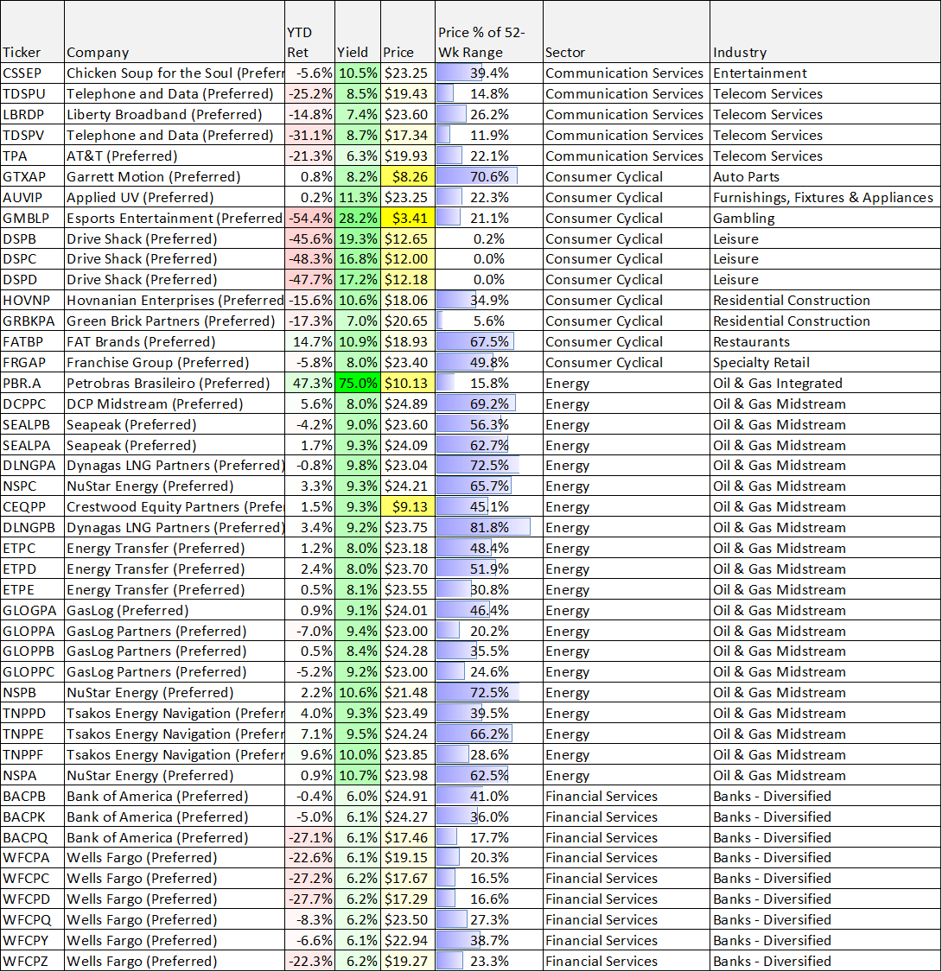The height and width of the screenshot is (972, 942).
Task: Click ticker BACPB
Action: [x=32, y=796]
